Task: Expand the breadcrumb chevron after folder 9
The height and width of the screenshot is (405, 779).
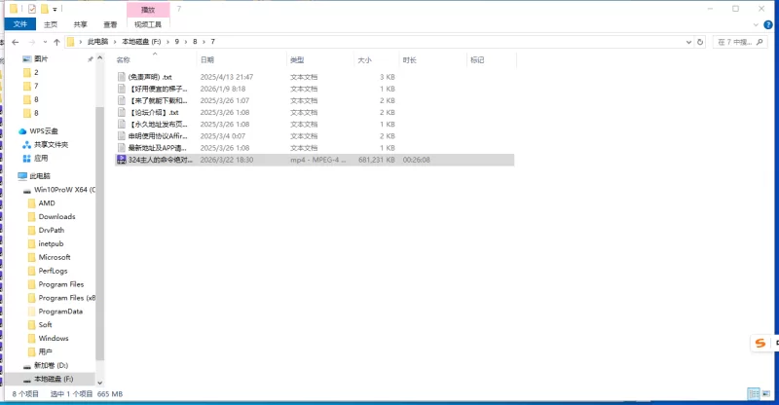Action: pyautogui.click(x=186, y=42)
